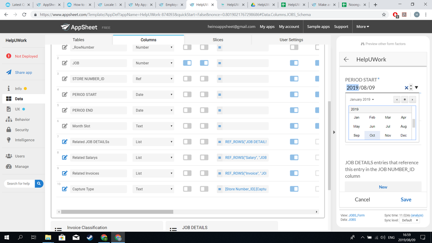Edit the Related Invoices column
This screenshot has height=243, width=432.
(65, 173)
